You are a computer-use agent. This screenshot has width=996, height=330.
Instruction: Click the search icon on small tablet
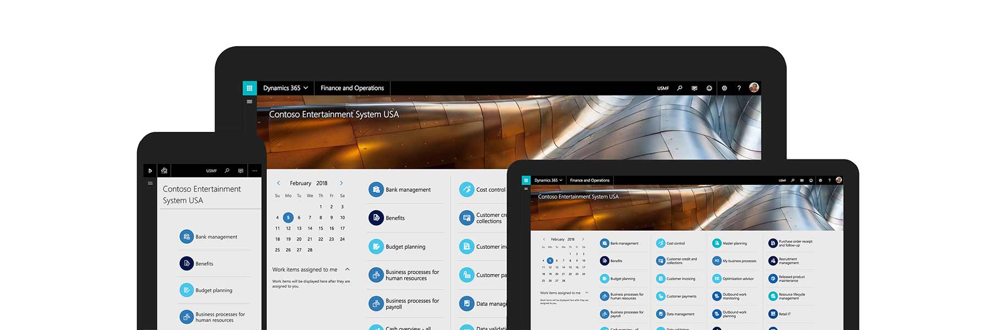pos(792,180)
